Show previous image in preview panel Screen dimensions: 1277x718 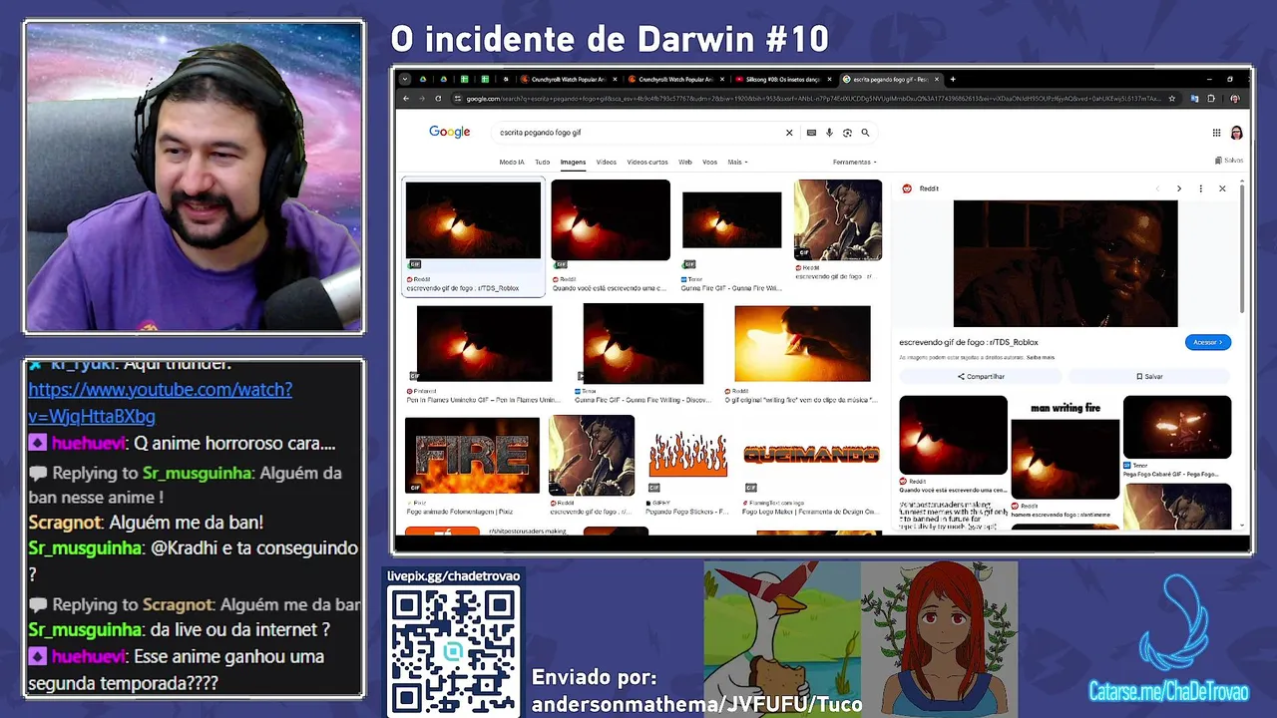point(1157,188)
